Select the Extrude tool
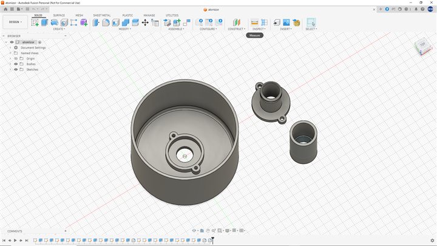 44,22
